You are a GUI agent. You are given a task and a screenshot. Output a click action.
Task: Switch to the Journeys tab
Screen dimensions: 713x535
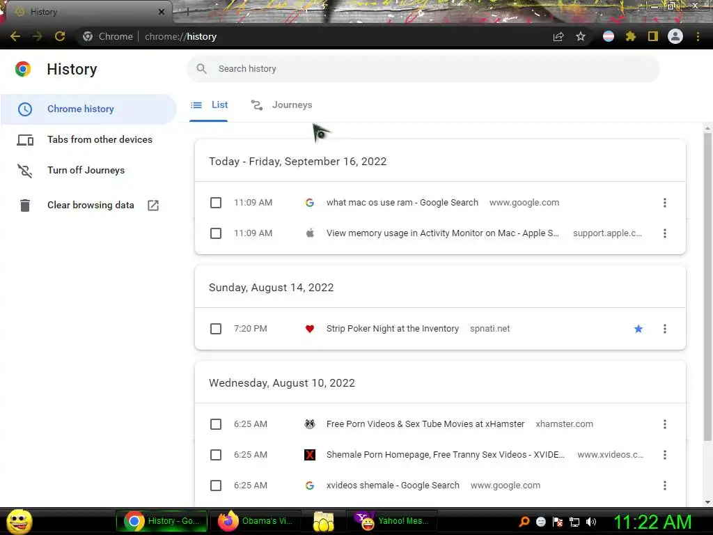pos(281,105)
